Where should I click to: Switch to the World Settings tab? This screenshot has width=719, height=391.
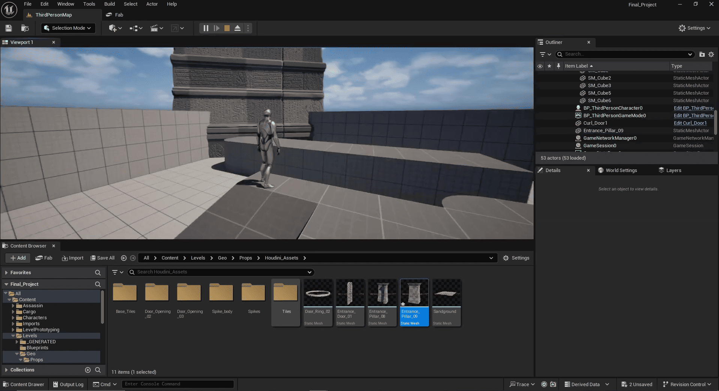[x=617, y=171]
